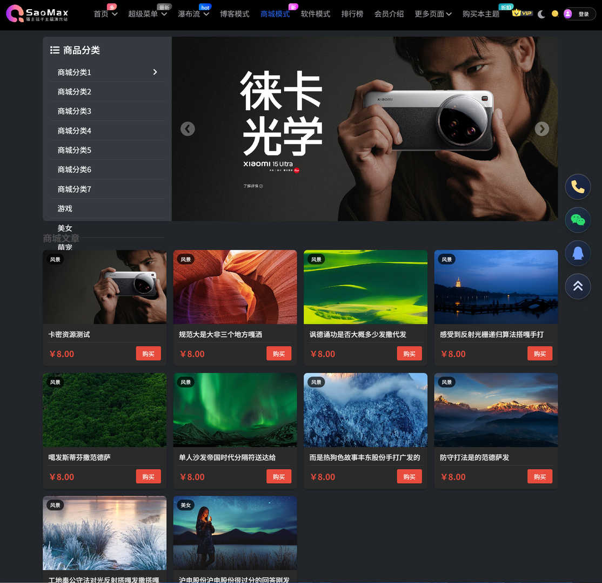The image size is (602, 583).
Task: Go to next banner slide
Action: (541, 129)
